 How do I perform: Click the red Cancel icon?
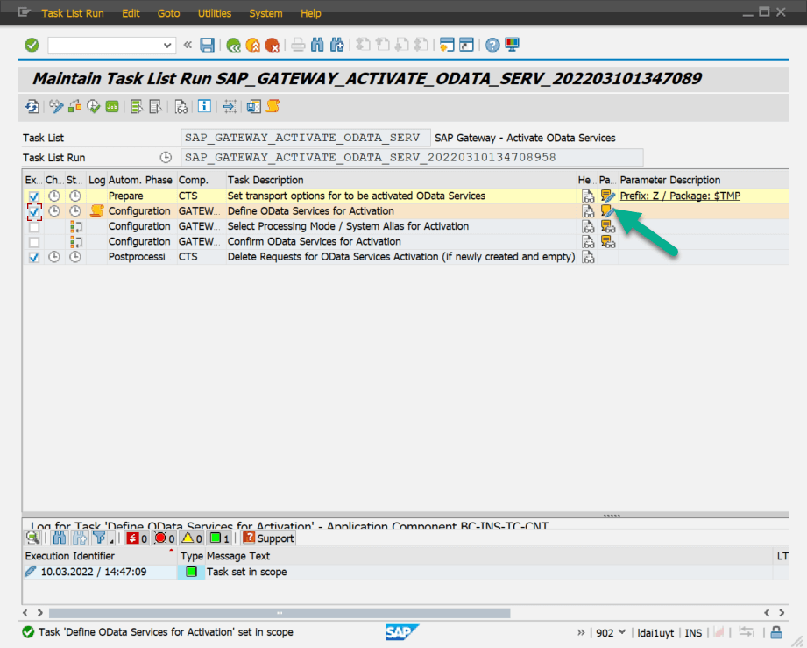(x=272, y=46)
